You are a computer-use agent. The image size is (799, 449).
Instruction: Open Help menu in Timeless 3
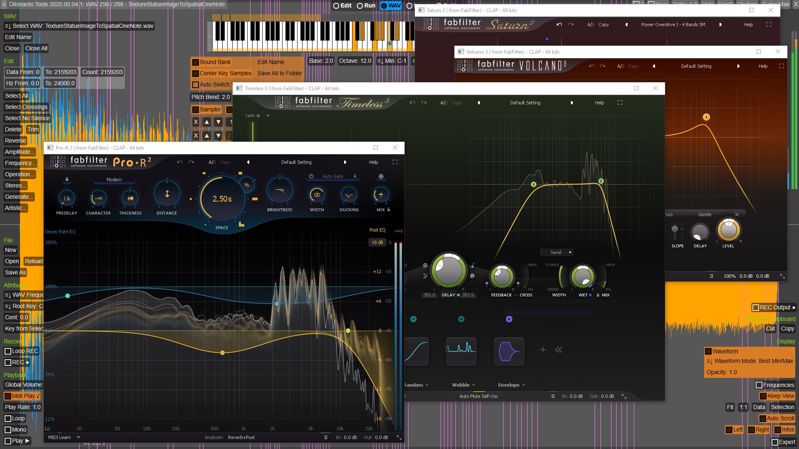(599, 103)
